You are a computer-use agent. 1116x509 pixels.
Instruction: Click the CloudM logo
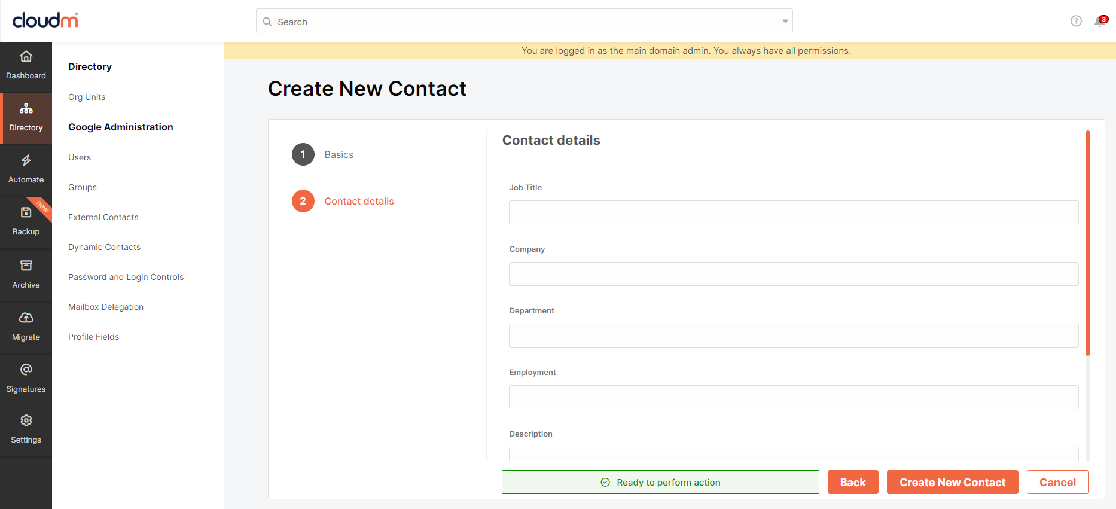tap(45, 20)
